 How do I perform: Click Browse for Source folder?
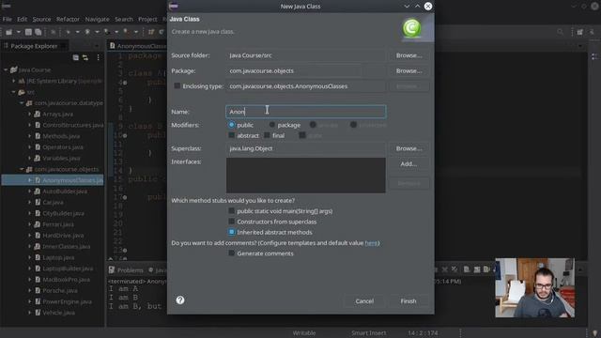click(408, 55)
